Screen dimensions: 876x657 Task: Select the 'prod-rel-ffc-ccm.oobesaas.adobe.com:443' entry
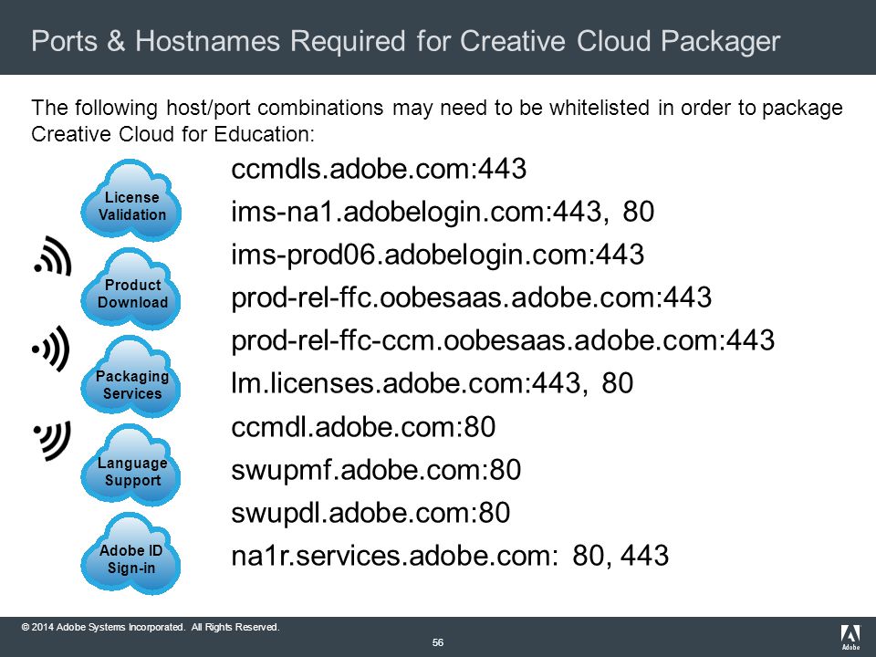(x=503, y=340)
